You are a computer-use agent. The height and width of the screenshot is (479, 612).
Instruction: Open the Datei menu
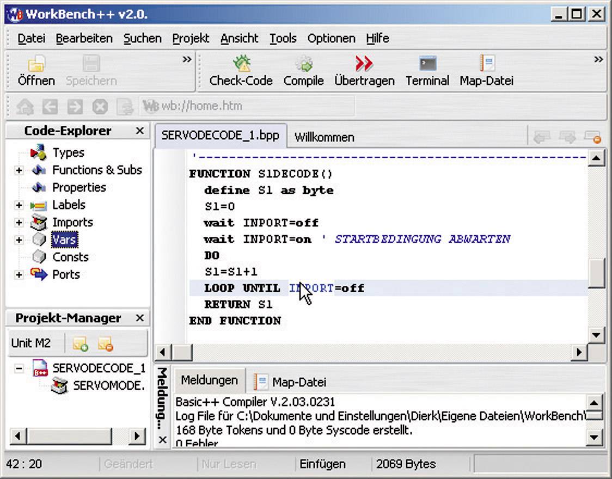pyautogui.click(x=31, y=38)
